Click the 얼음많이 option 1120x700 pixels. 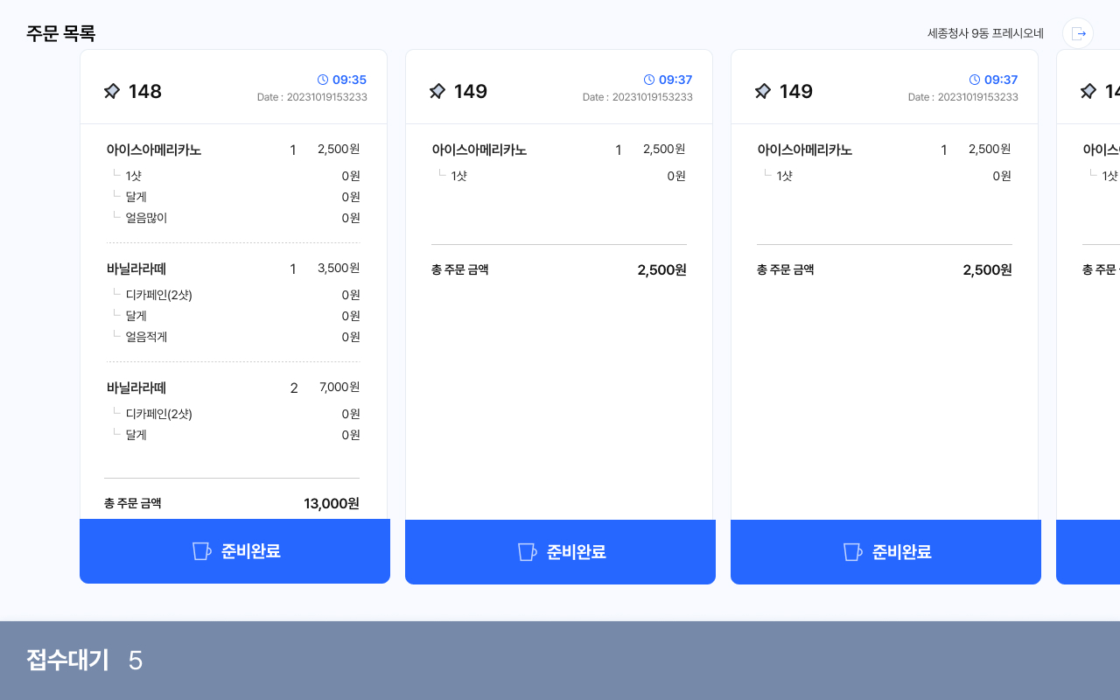pyautogui.click(x=146, y=218)
